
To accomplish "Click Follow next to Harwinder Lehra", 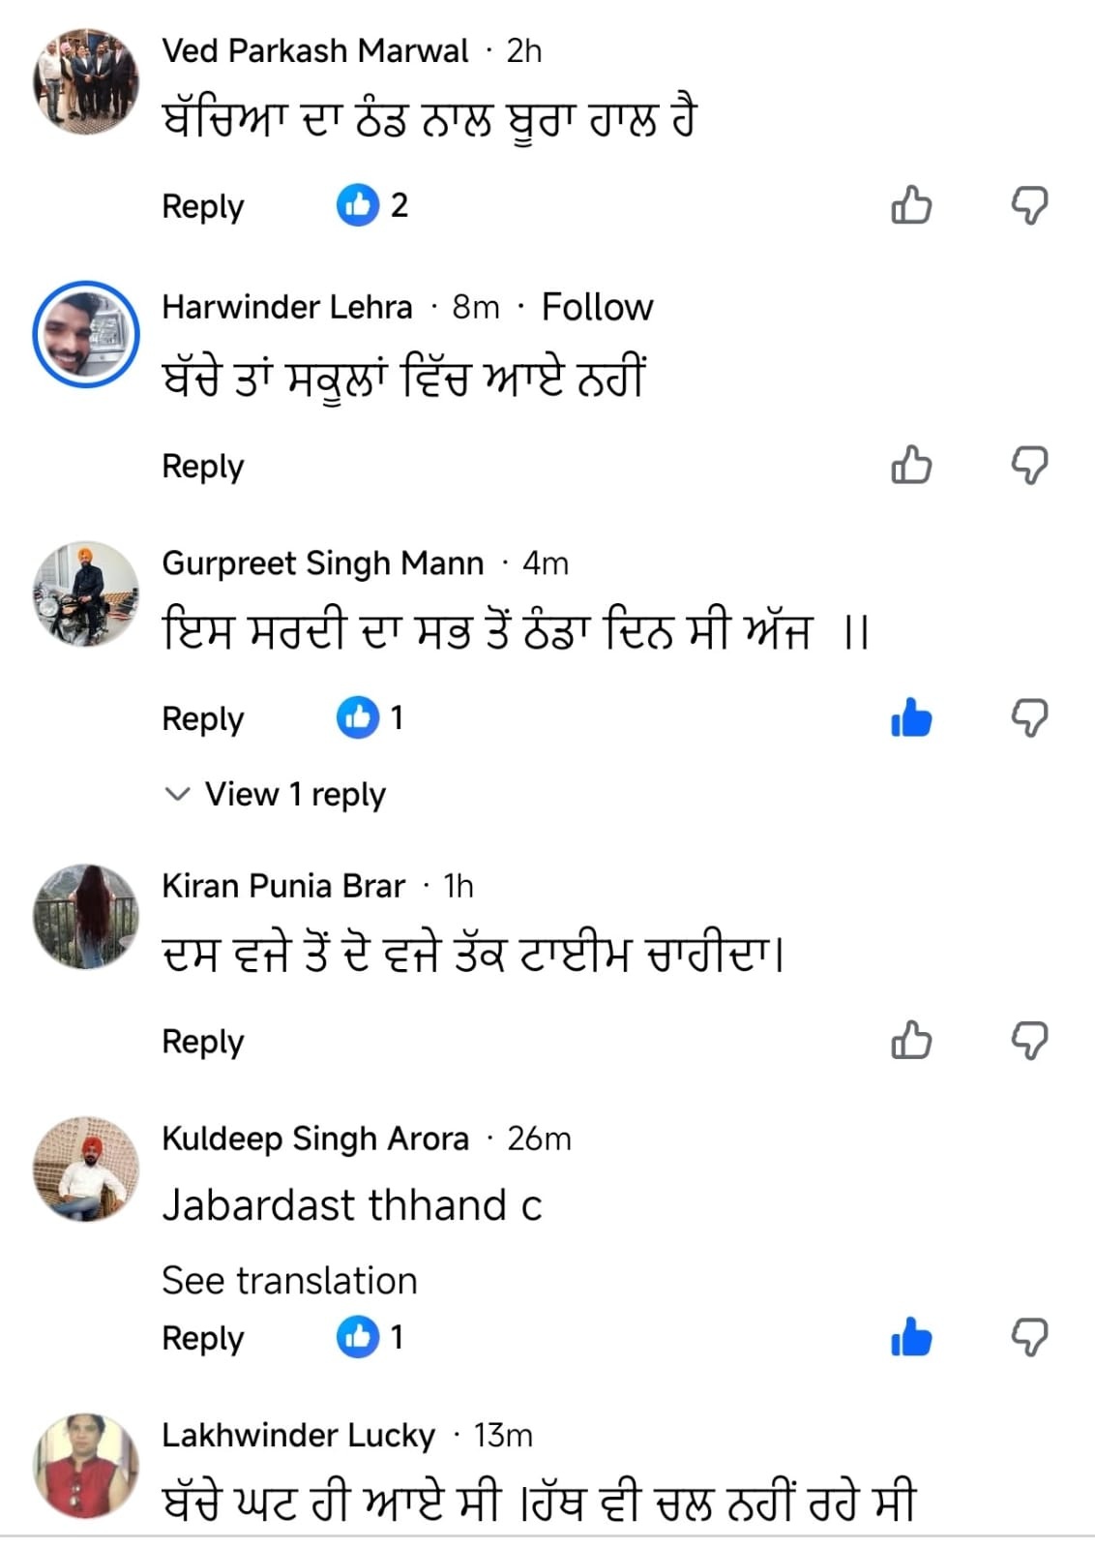I will coord(597,305).
